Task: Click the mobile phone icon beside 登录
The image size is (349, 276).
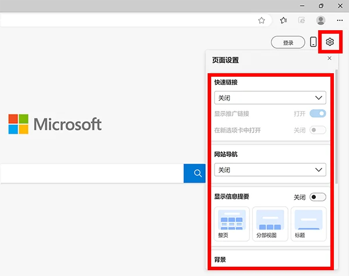Action: point(314,42)
